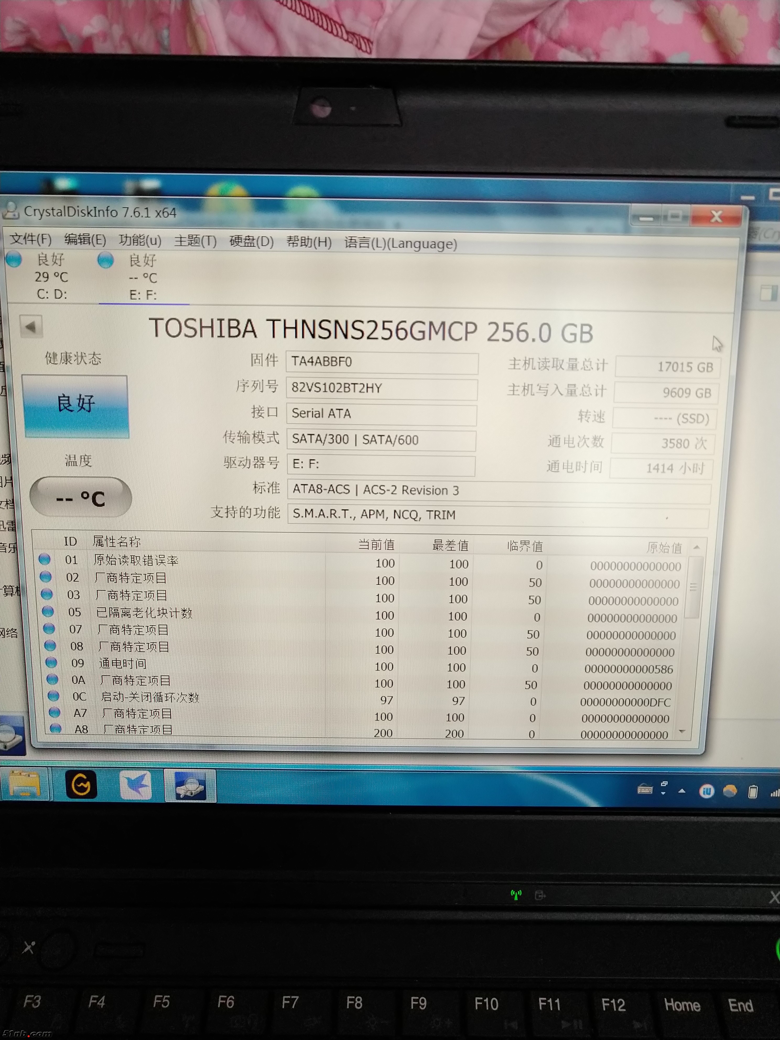Click the 原始值 column header

point(664,548)
